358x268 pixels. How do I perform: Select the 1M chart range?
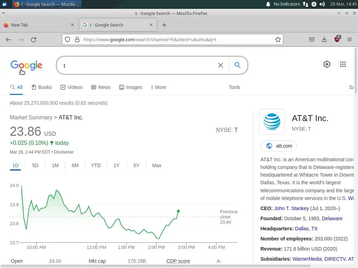[x=55, y=166]
